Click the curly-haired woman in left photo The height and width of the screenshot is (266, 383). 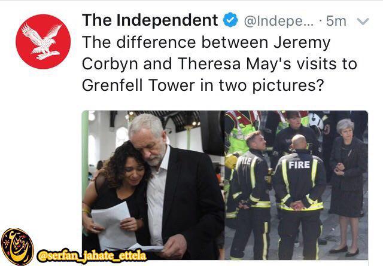(117, 195)
